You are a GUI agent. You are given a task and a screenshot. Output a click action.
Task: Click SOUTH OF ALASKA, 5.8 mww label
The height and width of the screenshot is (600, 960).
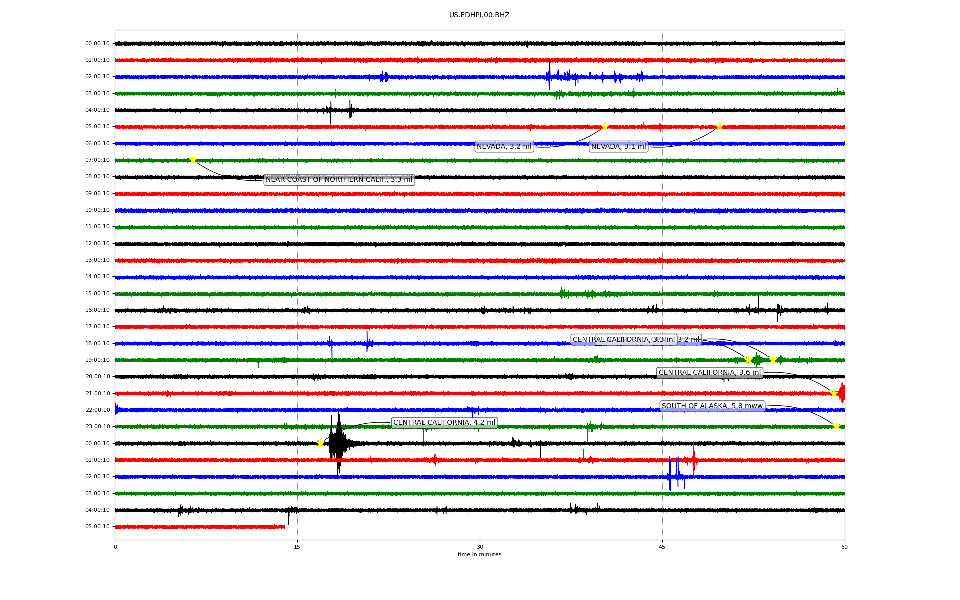712,406
